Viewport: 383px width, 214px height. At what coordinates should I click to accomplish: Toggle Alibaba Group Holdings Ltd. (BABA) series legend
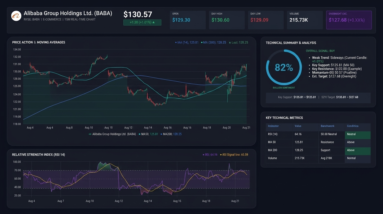coord(112,134)
